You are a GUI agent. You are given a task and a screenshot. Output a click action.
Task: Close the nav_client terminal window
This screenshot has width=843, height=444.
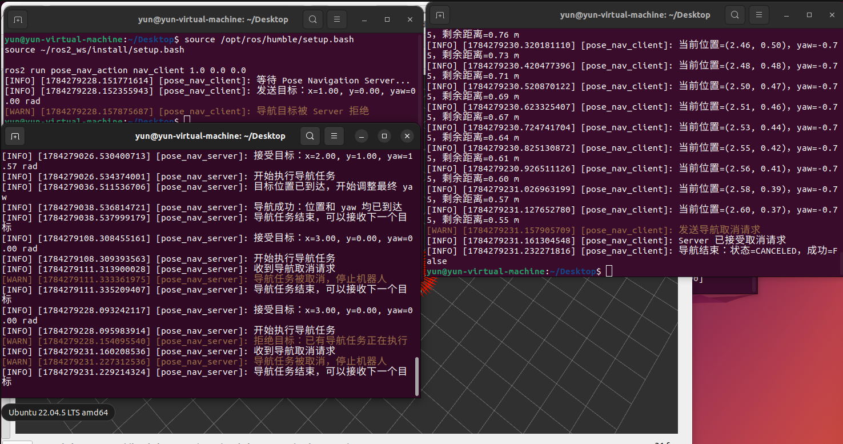410,19
